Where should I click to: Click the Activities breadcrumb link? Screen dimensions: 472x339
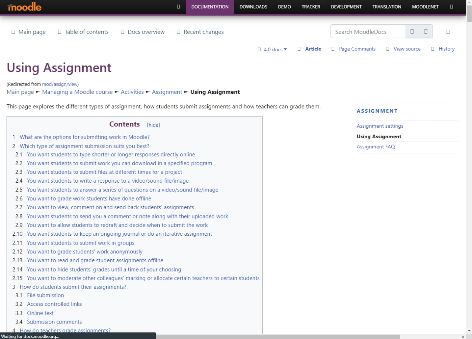[132, 92]
